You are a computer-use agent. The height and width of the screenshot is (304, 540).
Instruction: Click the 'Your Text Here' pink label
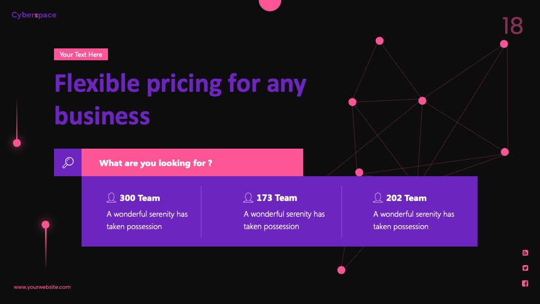[81, 55]
